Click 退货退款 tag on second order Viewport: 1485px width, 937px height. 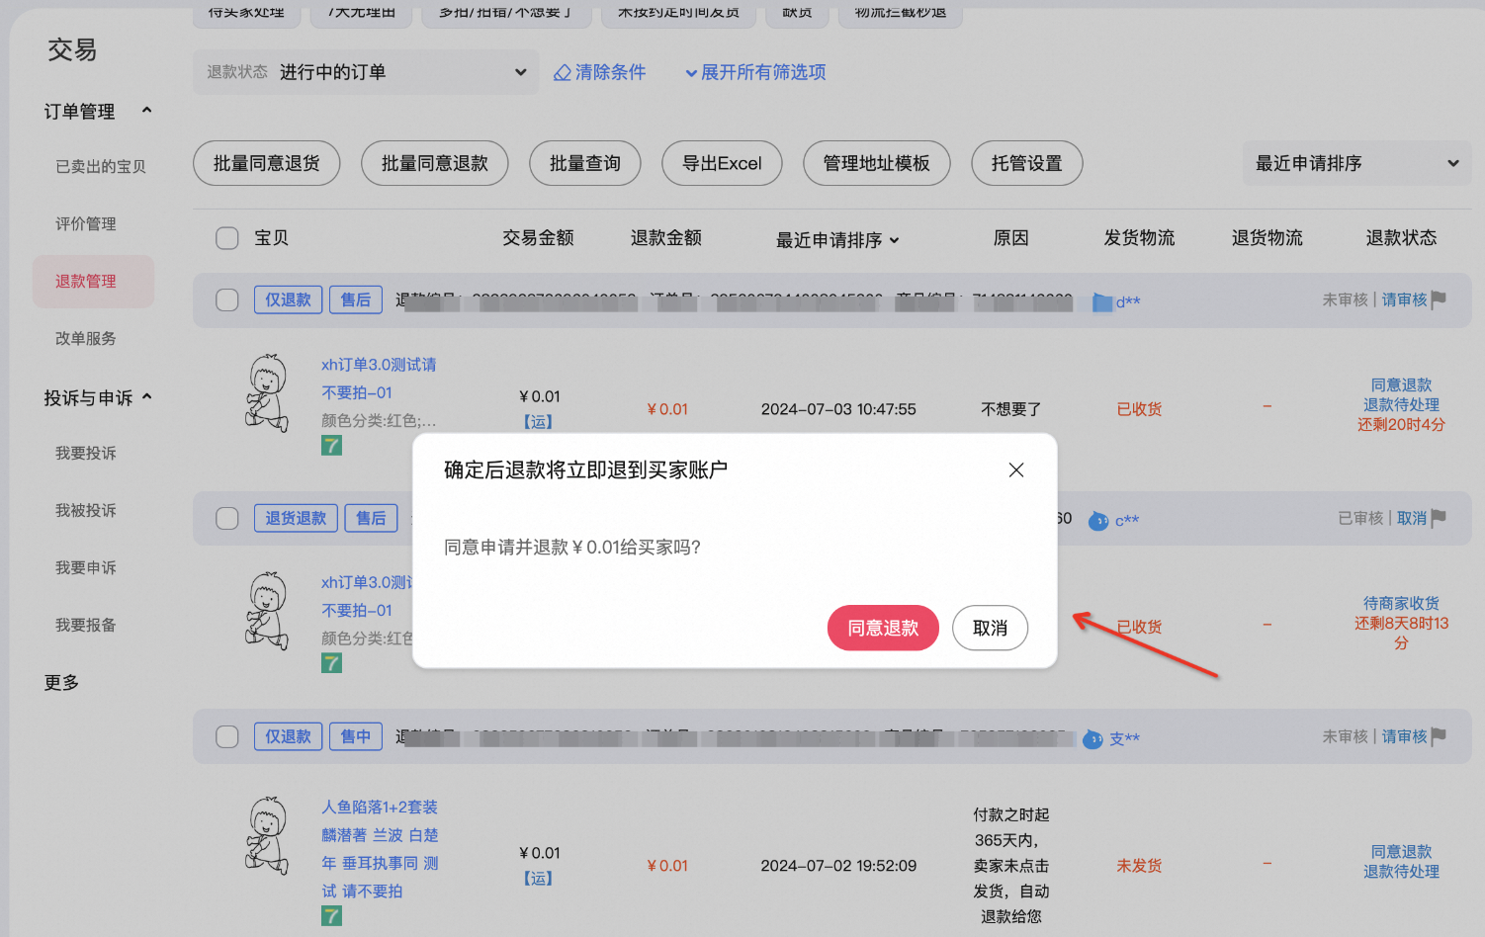[x=296, y=518]
